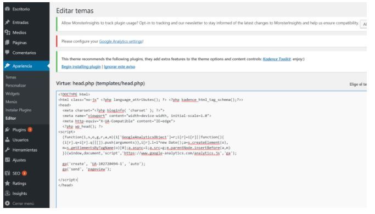Click the google-analytics.com/analytics.js URL line
This screenshot has width=375, height=214.
coord(149,153)
